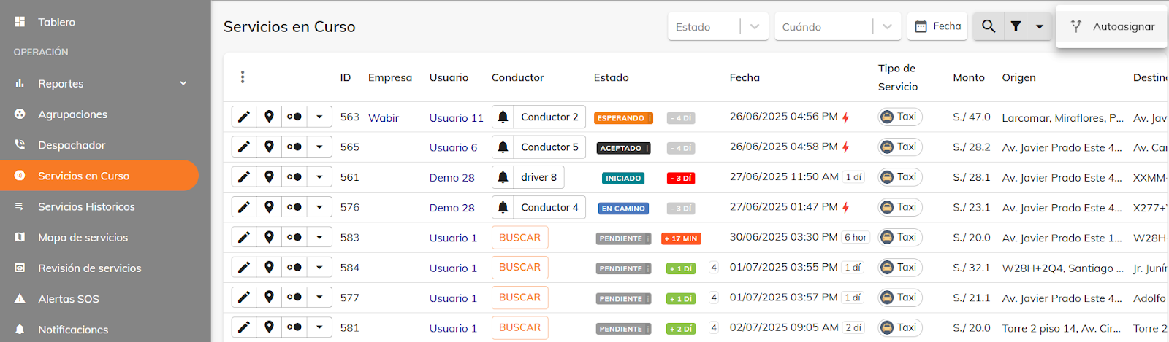Edit service 581 with the pencil icon

(244, 327)
